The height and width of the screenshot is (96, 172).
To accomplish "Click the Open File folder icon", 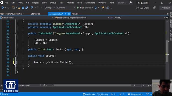I will click(19, 8).
